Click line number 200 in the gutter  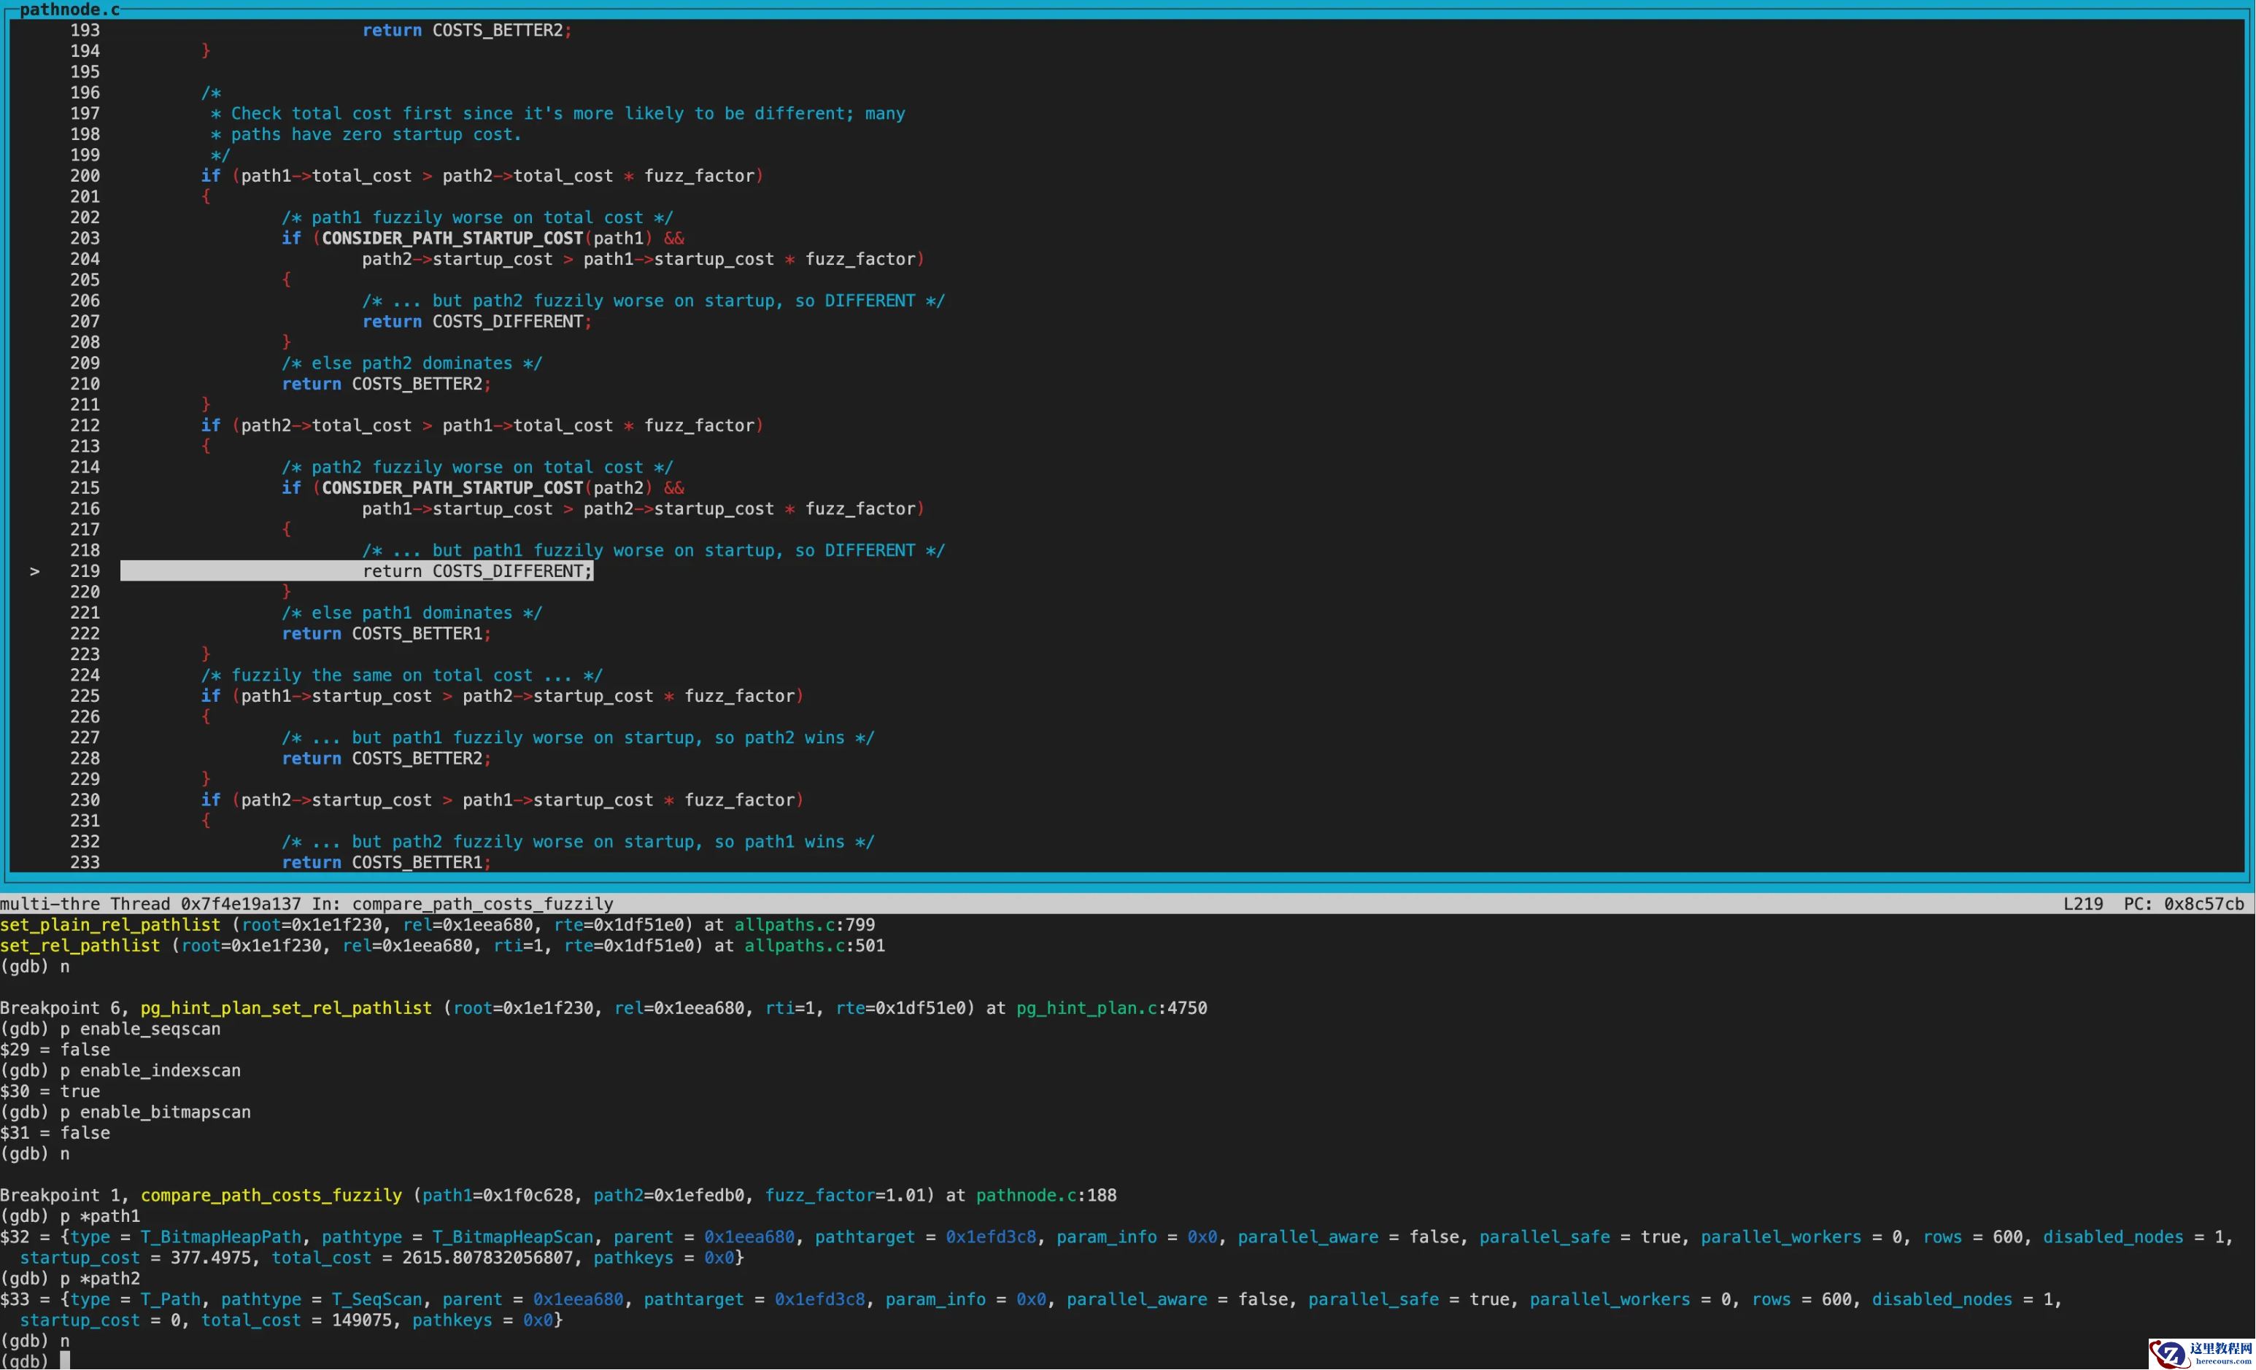point(85,176)
